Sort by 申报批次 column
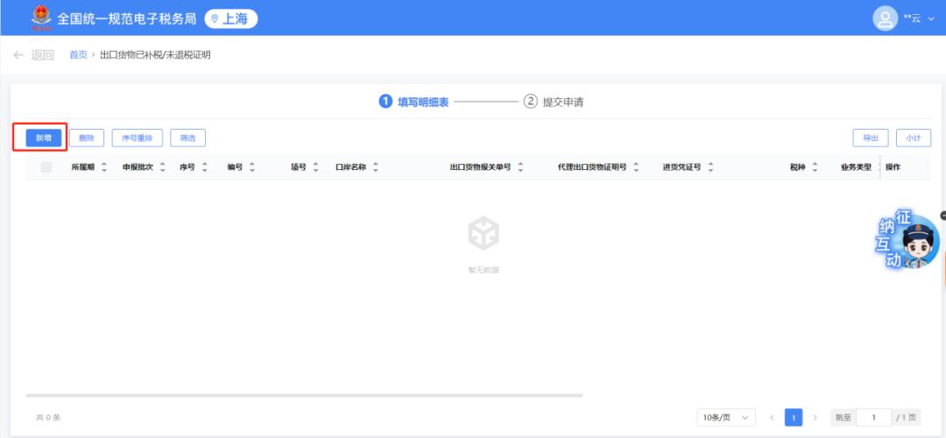Viewport: 946px width, 438px height. click(x=163, y=167)
